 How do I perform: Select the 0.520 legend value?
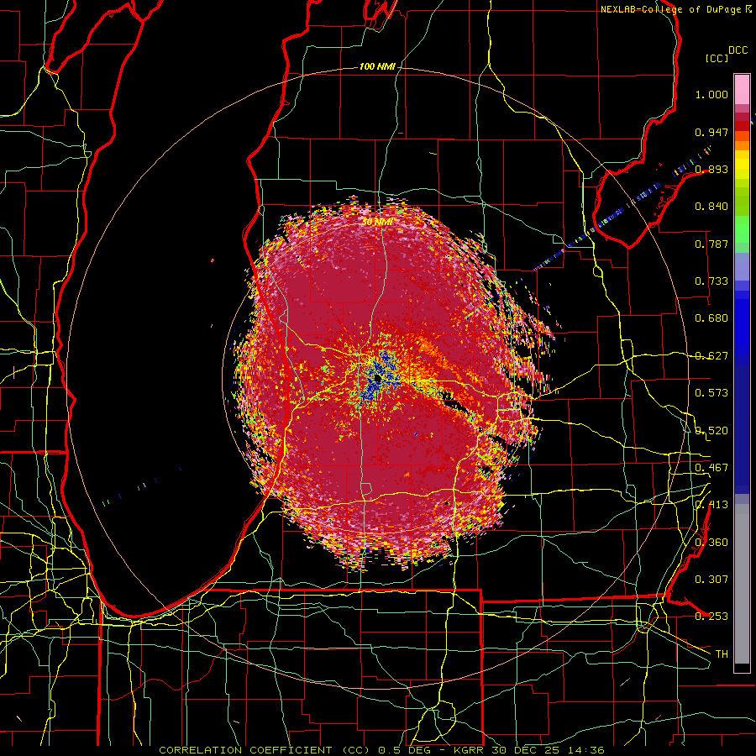(x=711, y=431)
